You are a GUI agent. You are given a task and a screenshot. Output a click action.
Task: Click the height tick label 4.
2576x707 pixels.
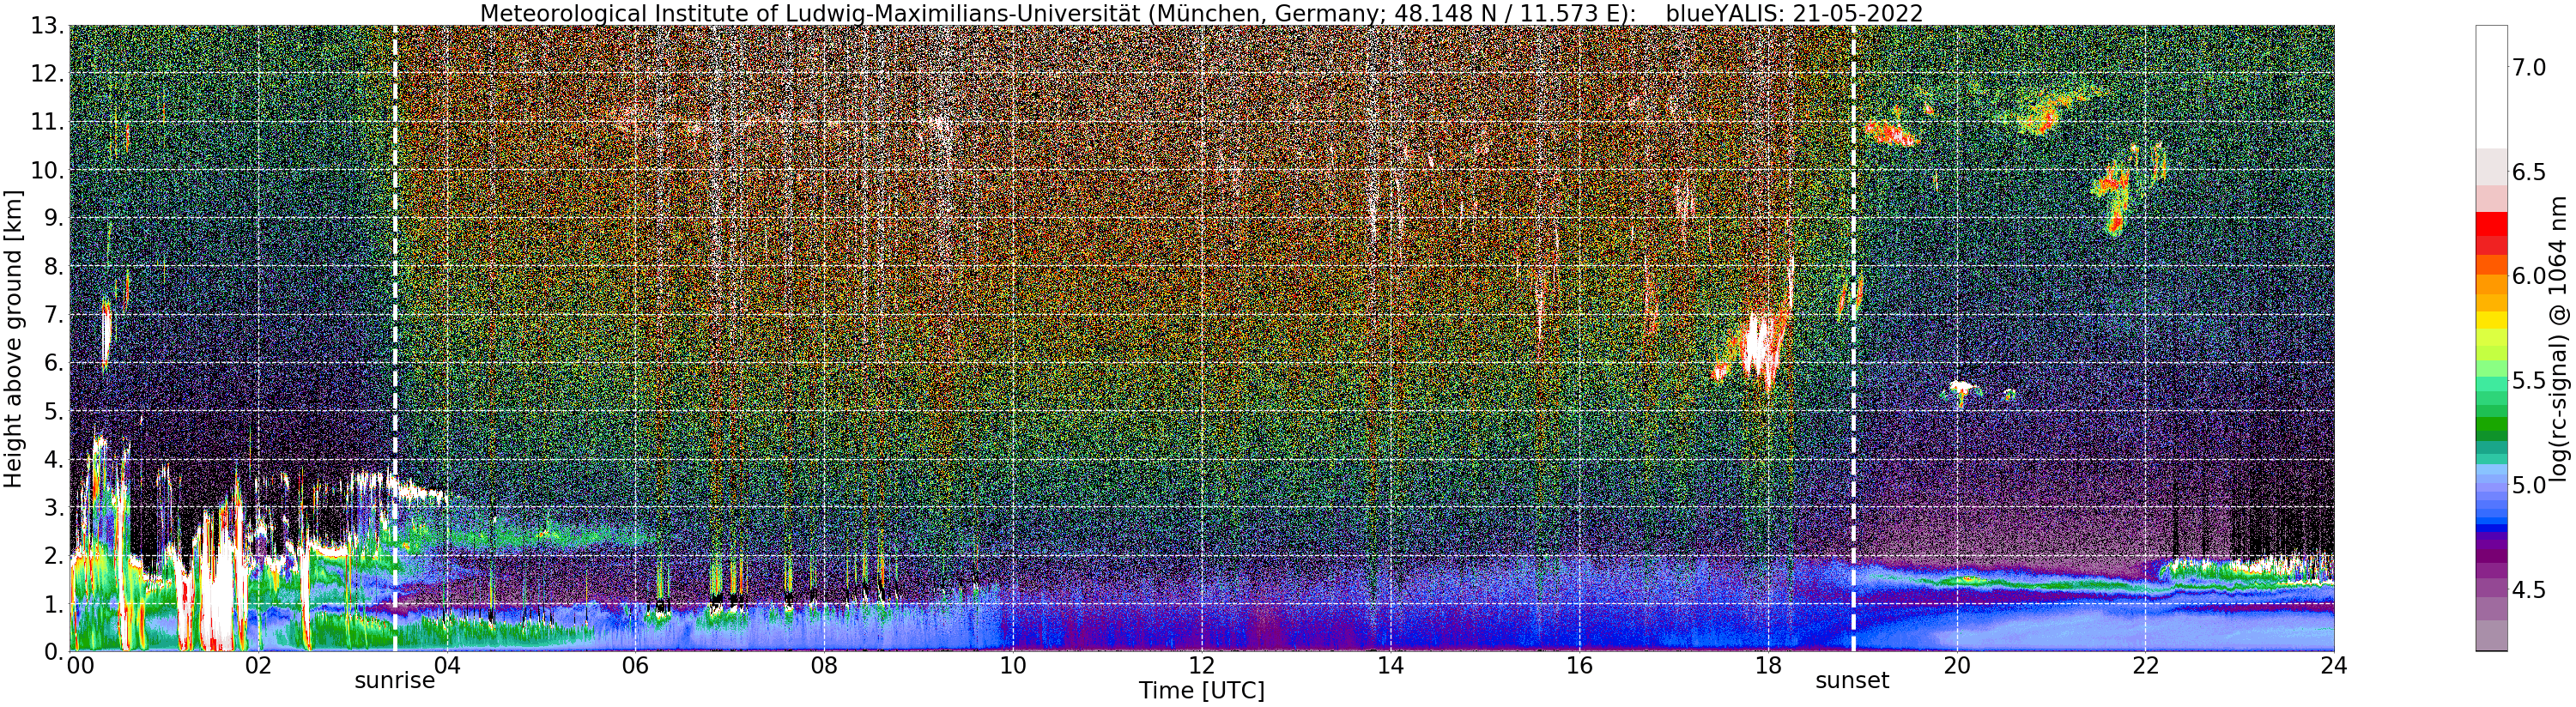pos(52,460)
